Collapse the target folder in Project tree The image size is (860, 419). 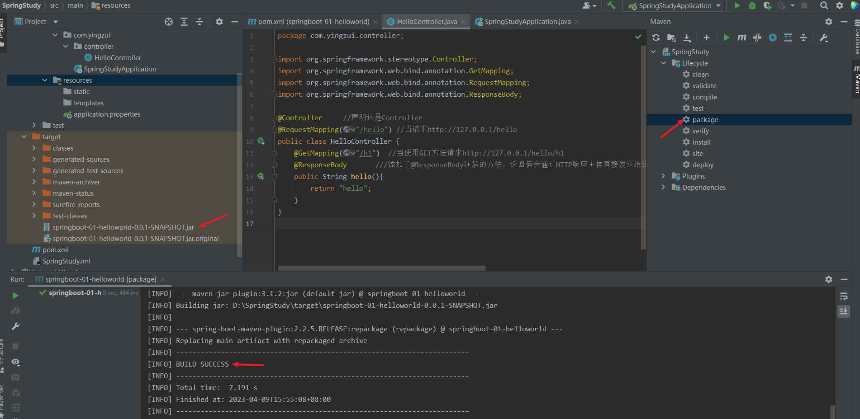(24, 137)
